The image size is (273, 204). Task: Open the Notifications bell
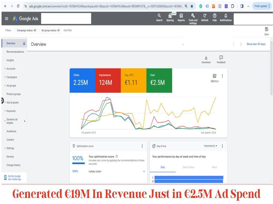pos(226,17)
